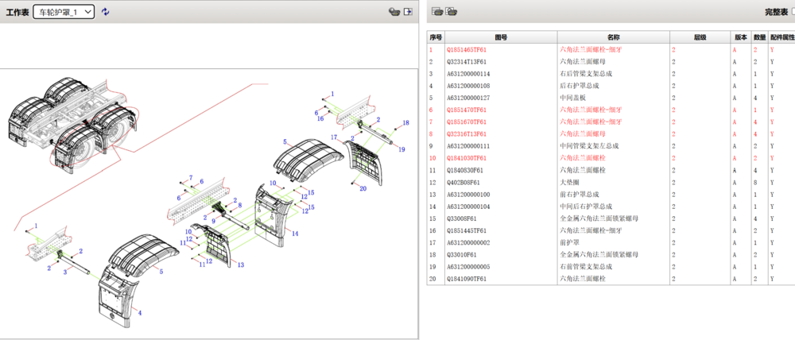795x340 pixels.
Task: Click the red part number Q1841030TF61
Action: point(467,158)
